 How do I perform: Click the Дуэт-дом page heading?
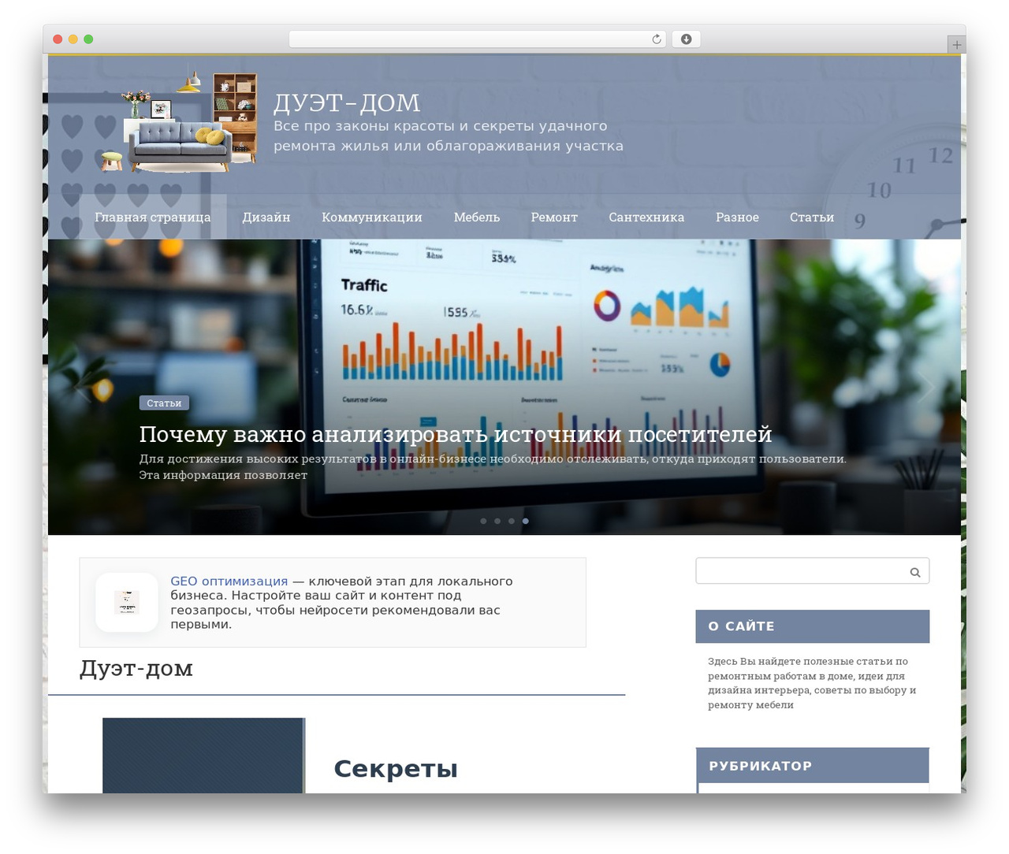pos(136,669)
